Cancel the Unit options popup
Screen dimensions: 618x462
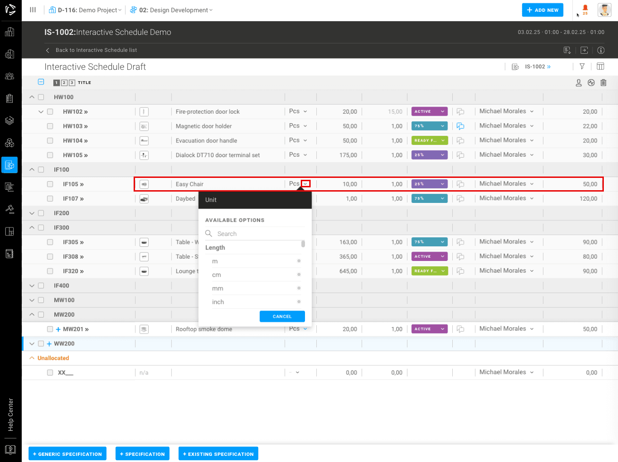282,317
